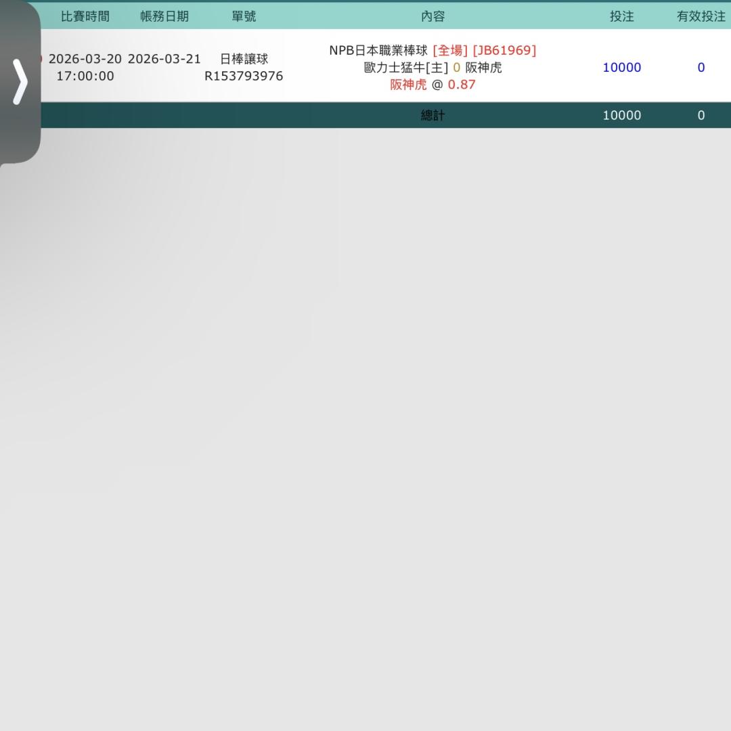Image resolution: width=731 pixels, height=731 pixels.
Task: Click home team 歐力士猛牛[主]
Action: pos(406,68)
